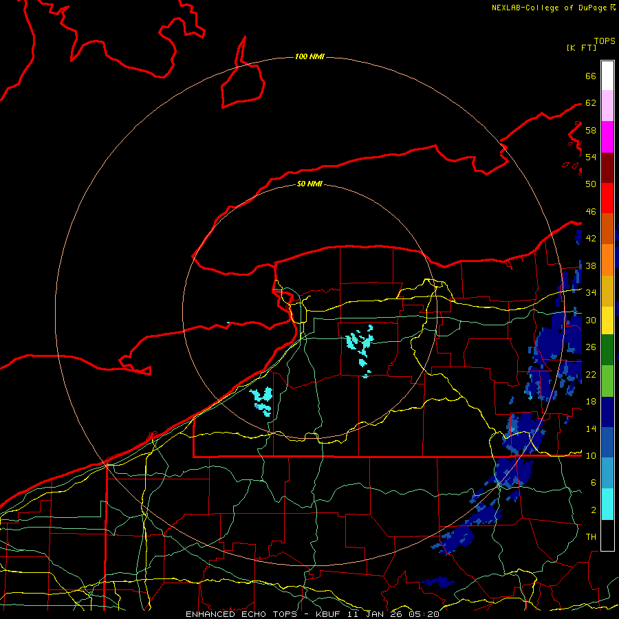Click the legend value "26"
This screenshot has width=619, height=619.
coord(591,347)
